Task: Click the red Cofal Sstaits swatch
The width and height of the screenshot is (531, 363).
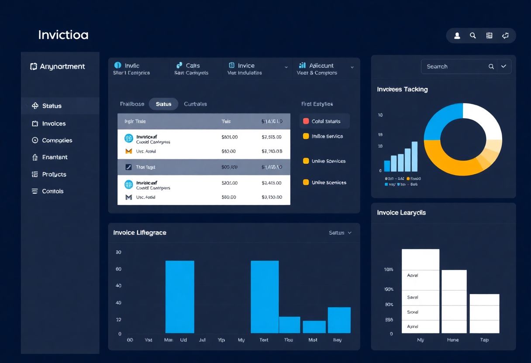Action: pyautogui.click(x=306, y=121)
